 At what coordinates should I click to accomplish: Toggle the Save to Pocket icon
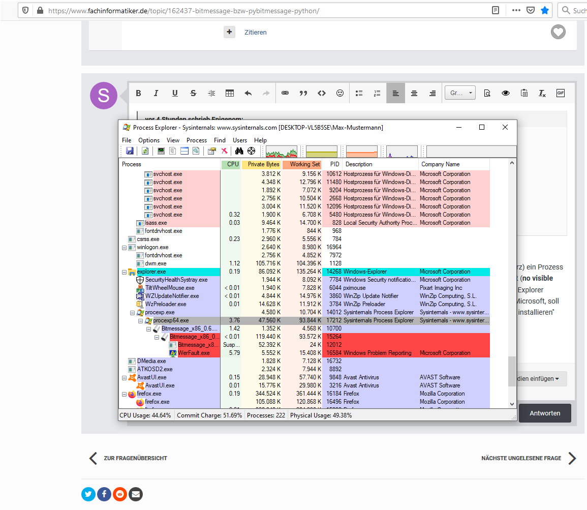click(531, 11)
